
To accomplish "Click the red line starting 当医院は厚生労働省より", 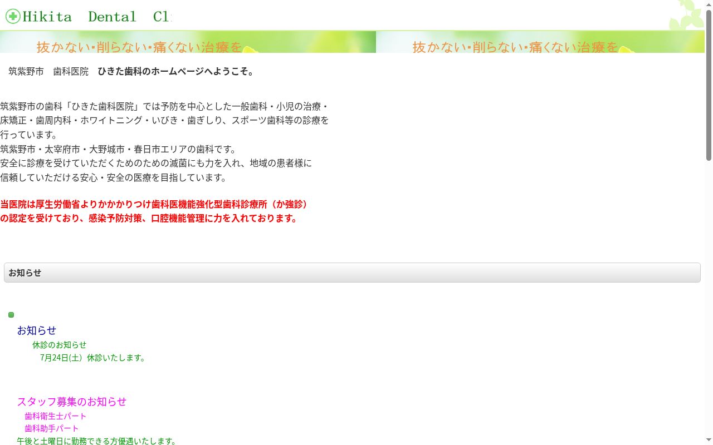I will pyautogui.click(x=155, y=204).
